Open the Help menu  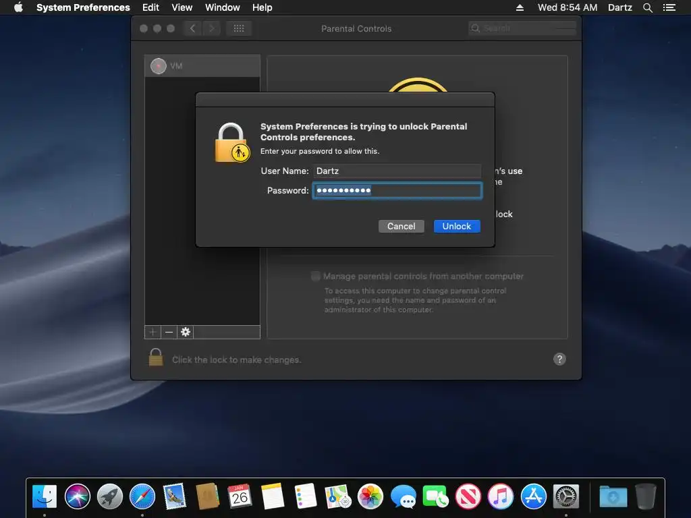(262, 7)
